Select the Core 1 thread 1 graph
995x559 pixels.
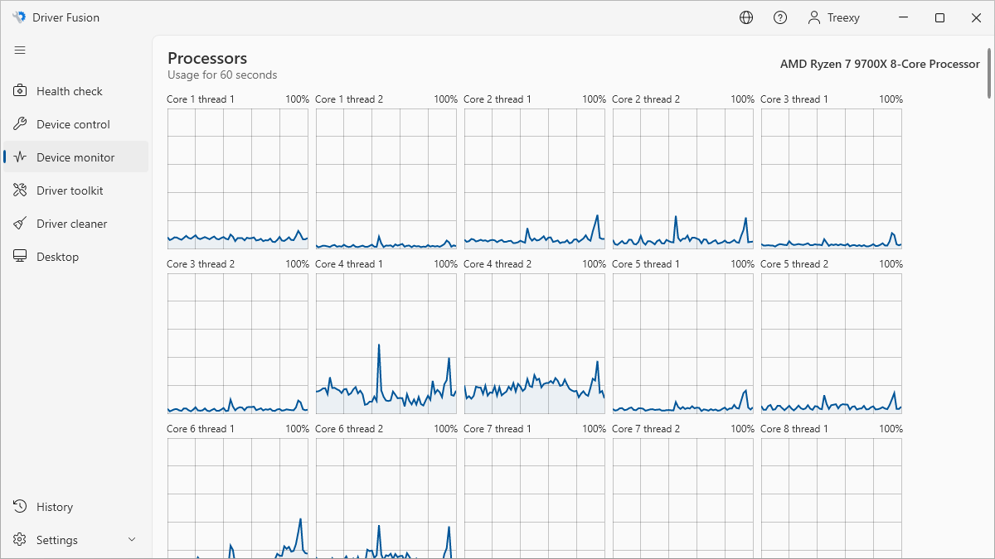(238, 179)
